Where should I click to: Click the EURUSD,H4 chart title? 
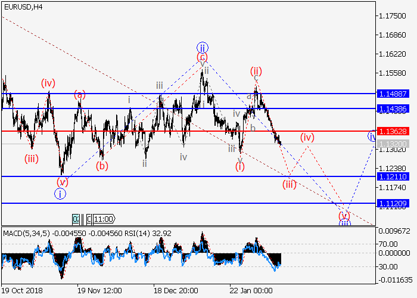coord(23,7)
